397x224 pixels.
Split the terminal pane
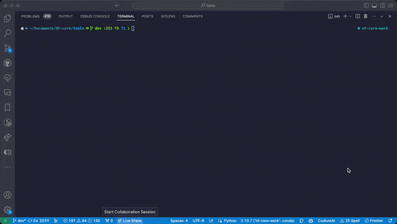[x=358, y=16]
